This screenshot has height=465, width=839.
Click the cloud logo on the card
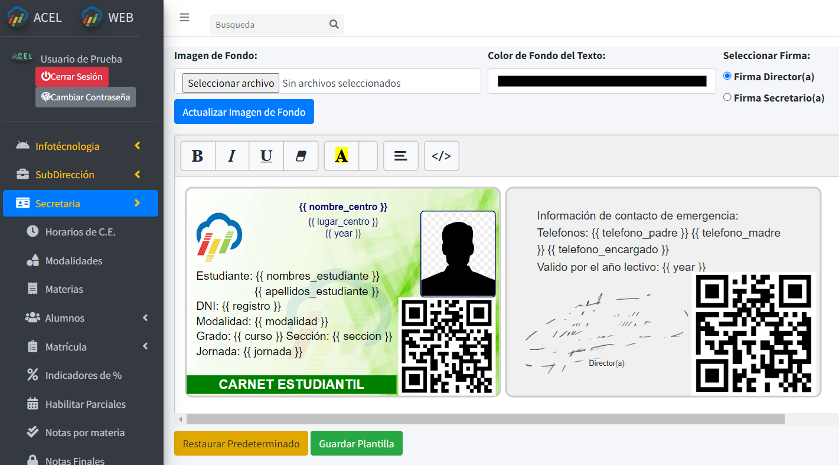pyautogui.click(x=219, y=237)
